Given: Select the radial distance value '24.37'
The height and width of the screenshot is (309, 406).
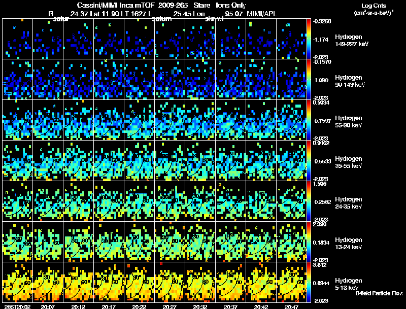Looking at the screenshot, I should click(80, 14).
